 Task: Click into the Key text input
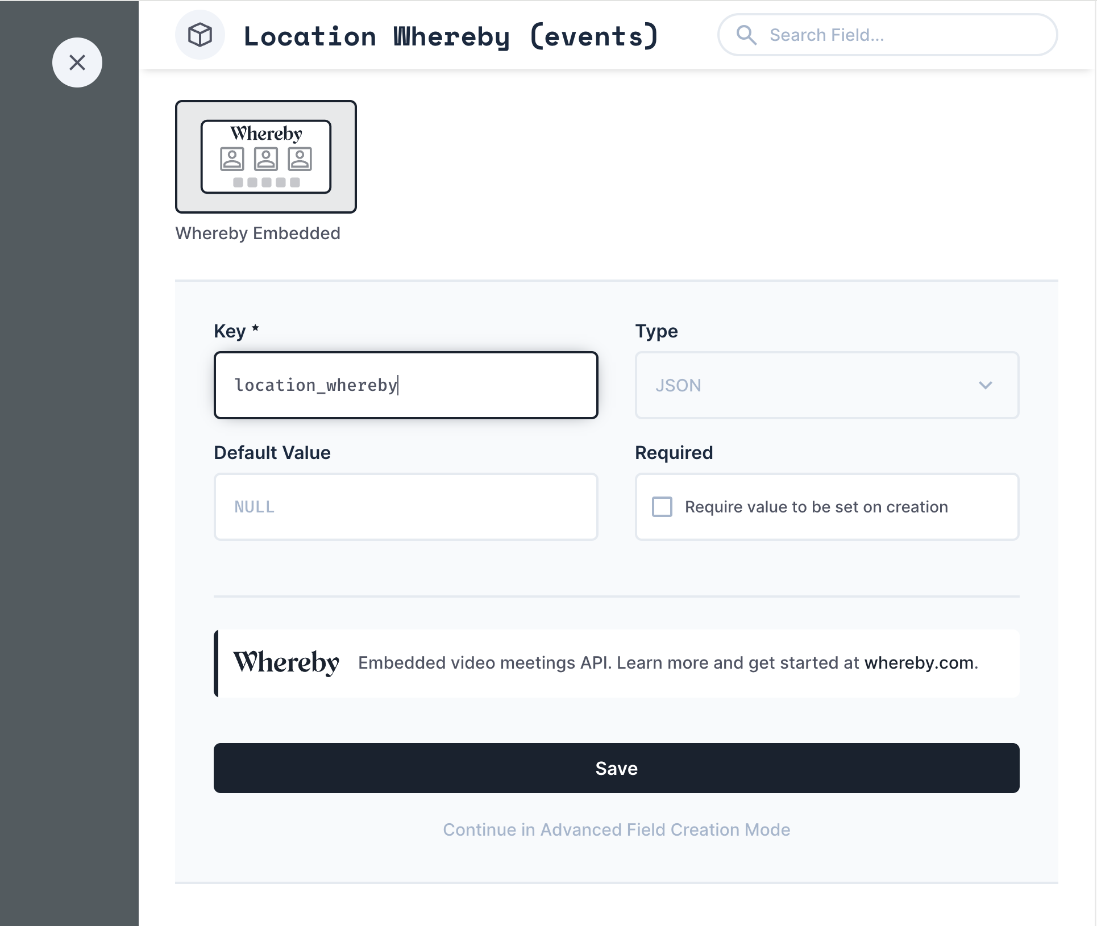pyautogui.click(x=406, y=385)
